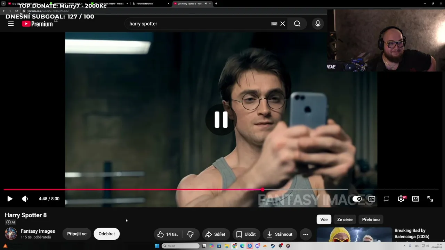This screenshot has height=250, width=445.
Task: Like the video, 14 tis. thumbs up
Action: tap(168, 234)
